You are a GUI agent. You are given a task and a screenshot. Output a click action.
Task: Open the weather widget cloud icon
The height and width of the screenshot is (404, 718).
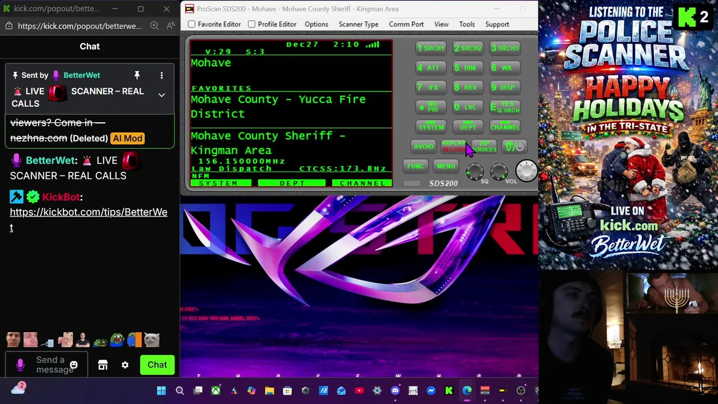tap(18, 388)
